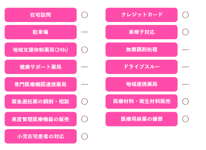This screenshot has height=150, width=206.
Task: Click the 無菌調剤処理 label
Action: pyautogui.click(x=141, y=50)
